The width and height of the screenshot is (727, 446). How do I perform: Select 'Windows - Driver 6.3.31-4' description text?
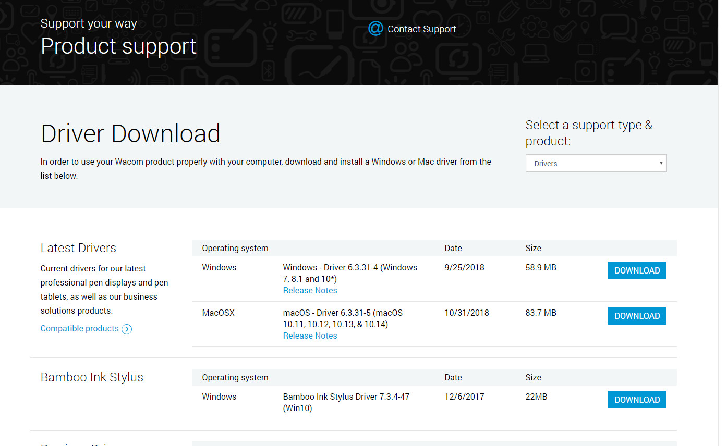click(350, 273)
